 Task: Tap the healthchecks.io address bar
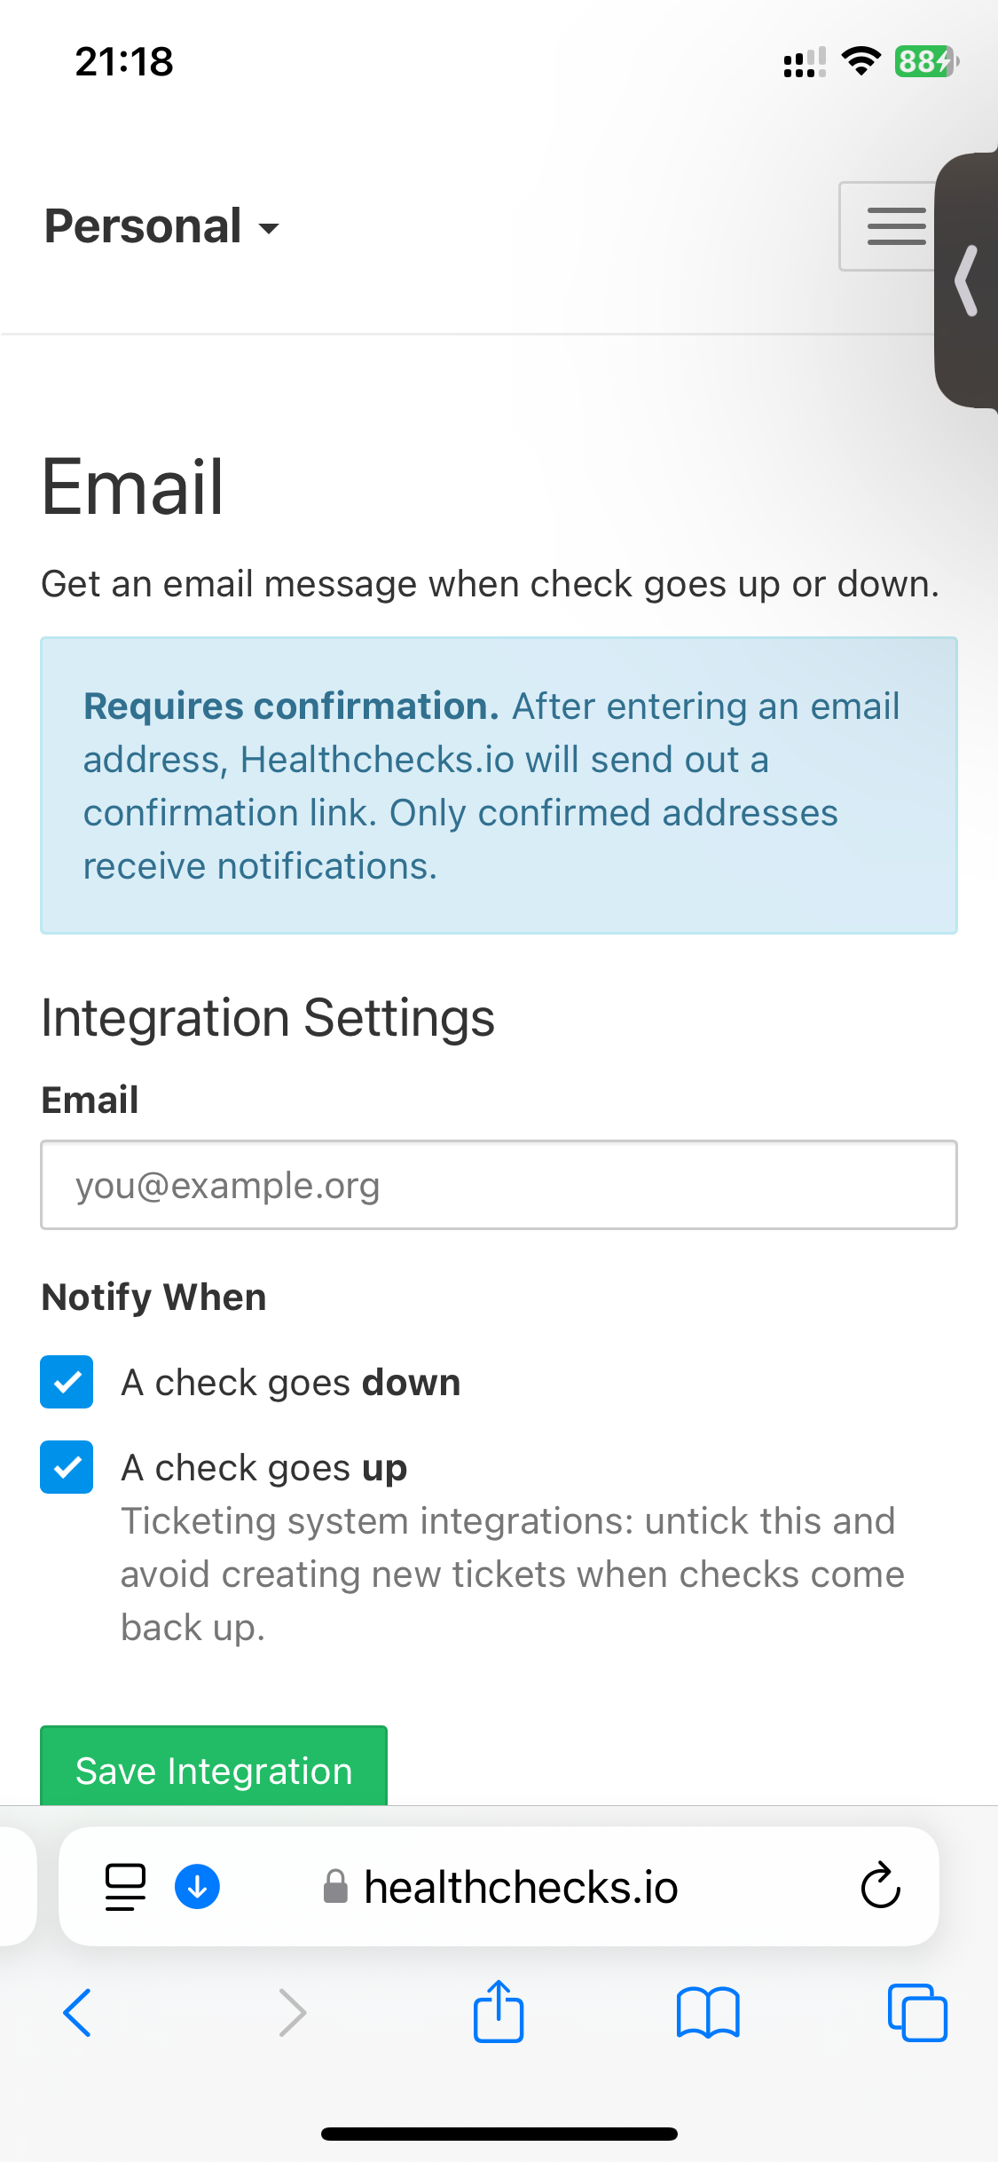tap(520, 1886)
